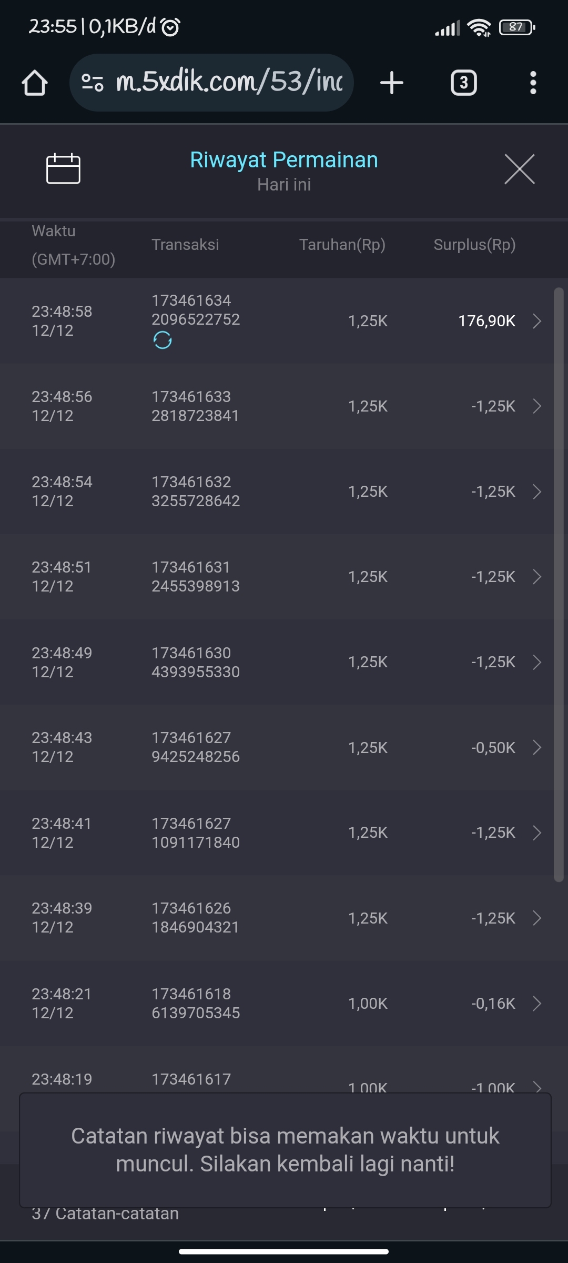Expand details for the 176,90K surplus row
This screenshot has height=1263, width=568.
coord(536,321)
